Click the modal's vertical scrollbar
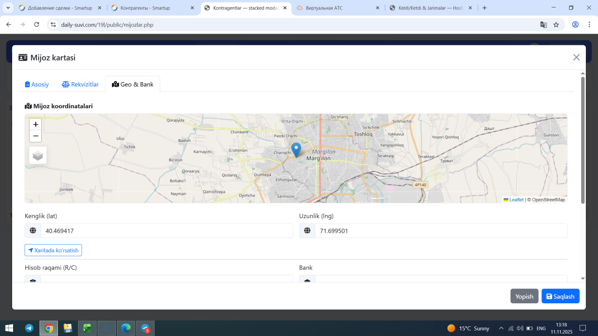The width and height of the screenshot is (598, 336). 583,140
